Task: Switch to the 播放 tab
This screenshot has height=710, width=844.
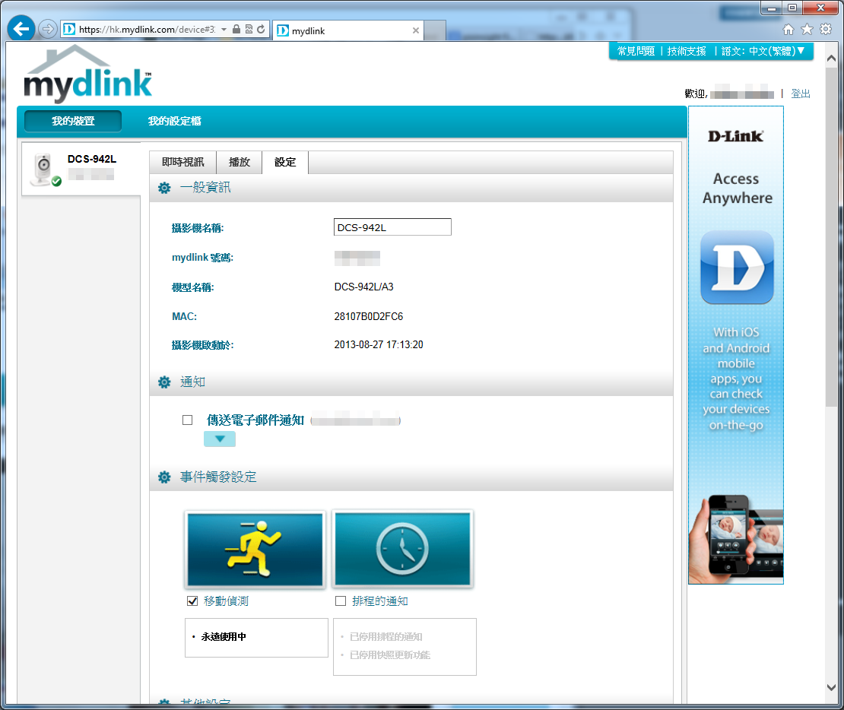Action: [240, 163]
